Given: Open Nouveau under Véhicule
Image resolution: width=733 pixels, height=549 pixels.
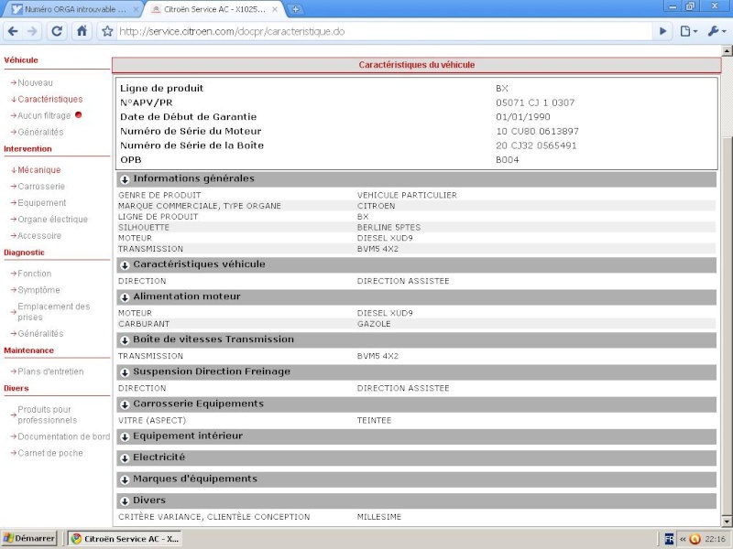Looking at the screenshot, I should click(x=35, y=82).
